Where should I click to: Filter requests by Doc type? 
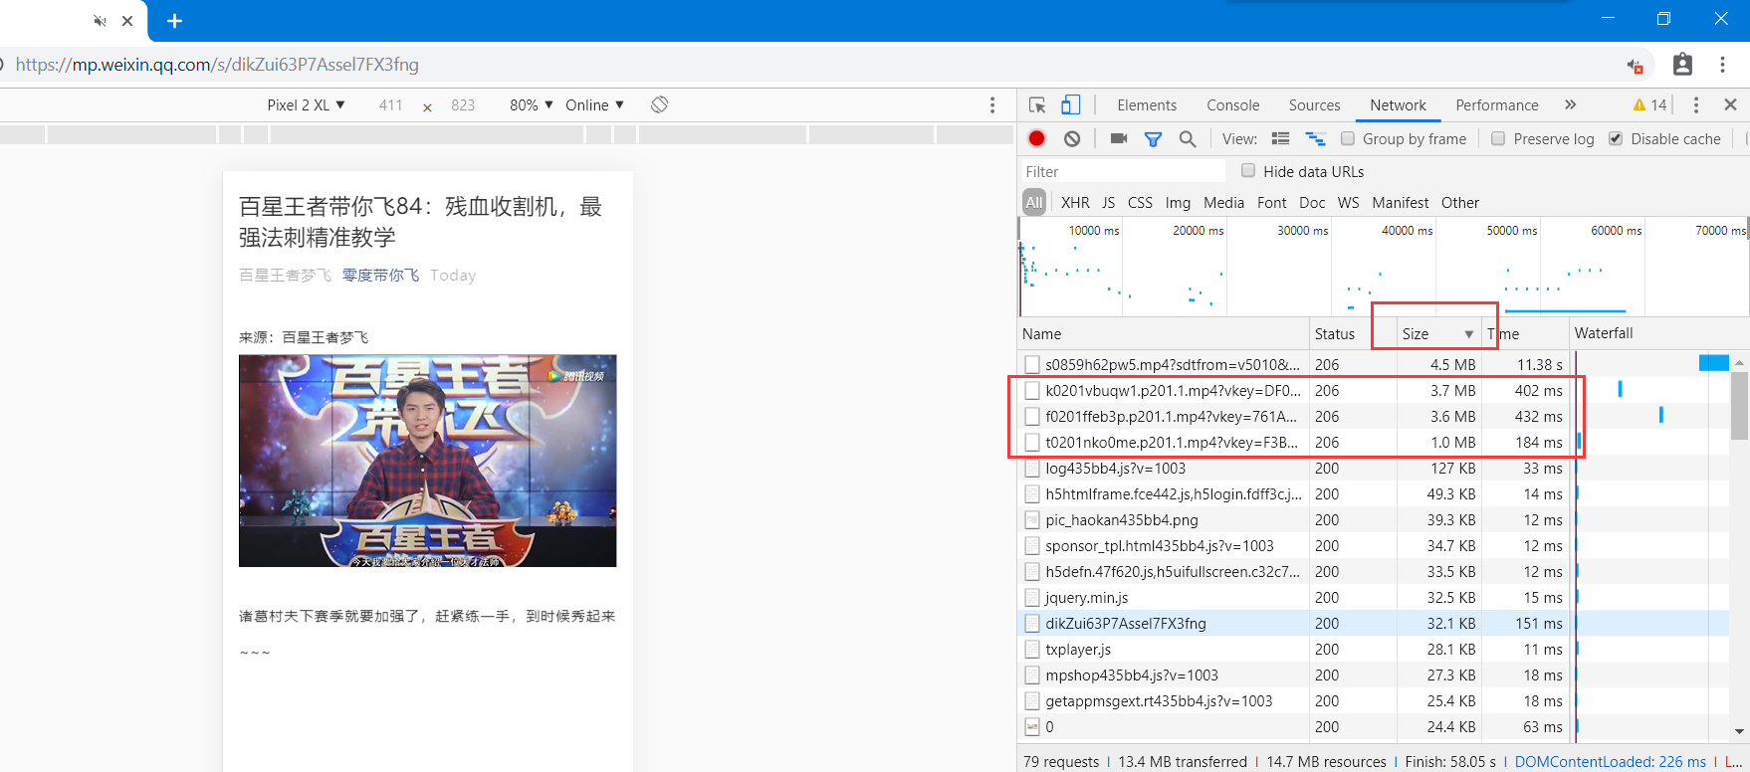click(1312, 203)
